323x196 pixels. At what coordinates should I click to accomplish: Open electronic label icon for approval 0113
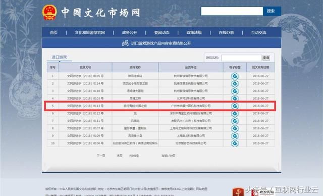[x=235, y=106]
